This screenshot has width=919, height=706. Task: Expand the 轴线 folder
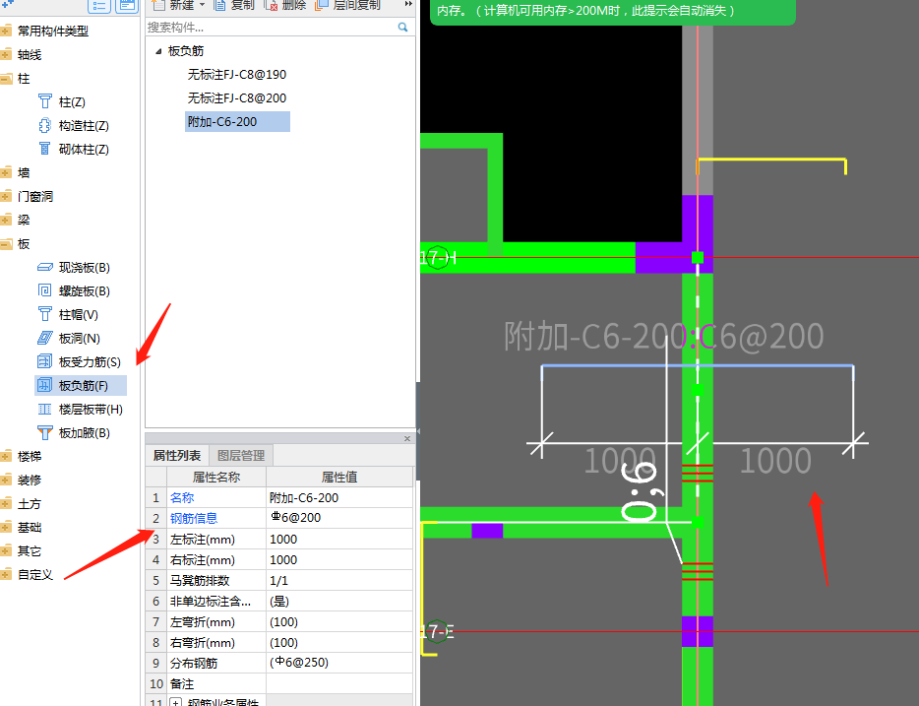tap(6, 54)
